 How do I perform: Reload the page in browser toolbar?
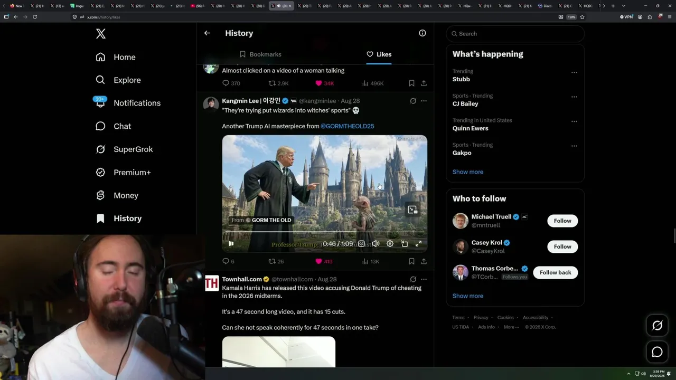pos(35,17)
